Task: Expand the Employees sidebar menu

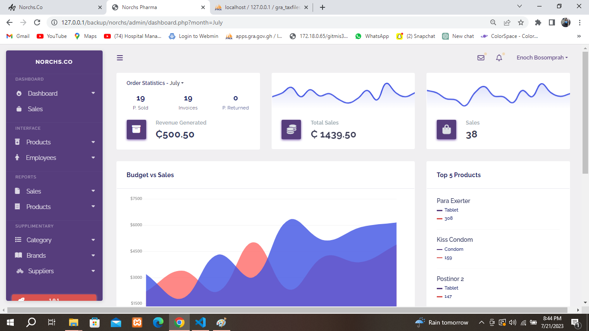Action: click(x=41, y=158)
